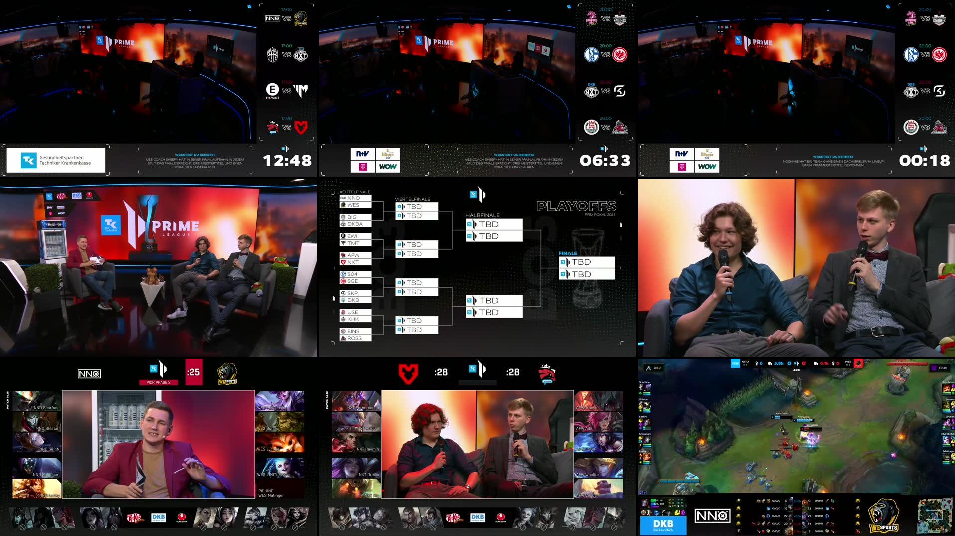Click the dragon timer showing 0:40
The image size is (955, 536).
point(653,368)
